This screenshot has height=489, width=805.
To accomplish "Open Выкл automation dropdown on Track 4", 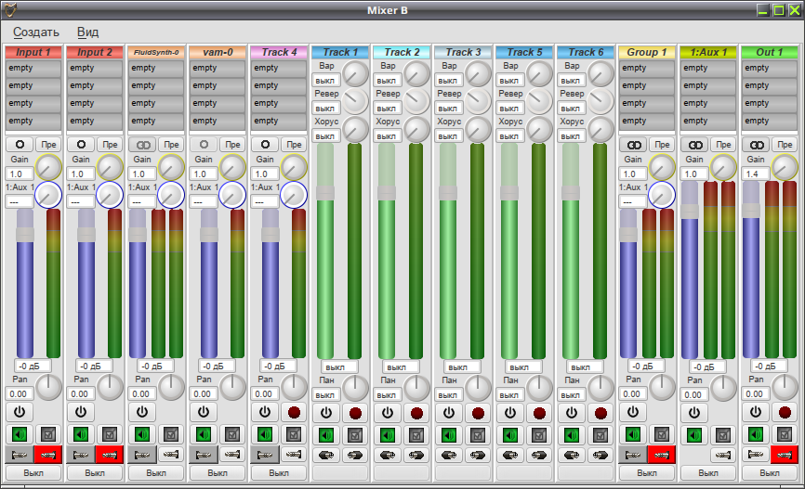I will (x=279, y=473).
